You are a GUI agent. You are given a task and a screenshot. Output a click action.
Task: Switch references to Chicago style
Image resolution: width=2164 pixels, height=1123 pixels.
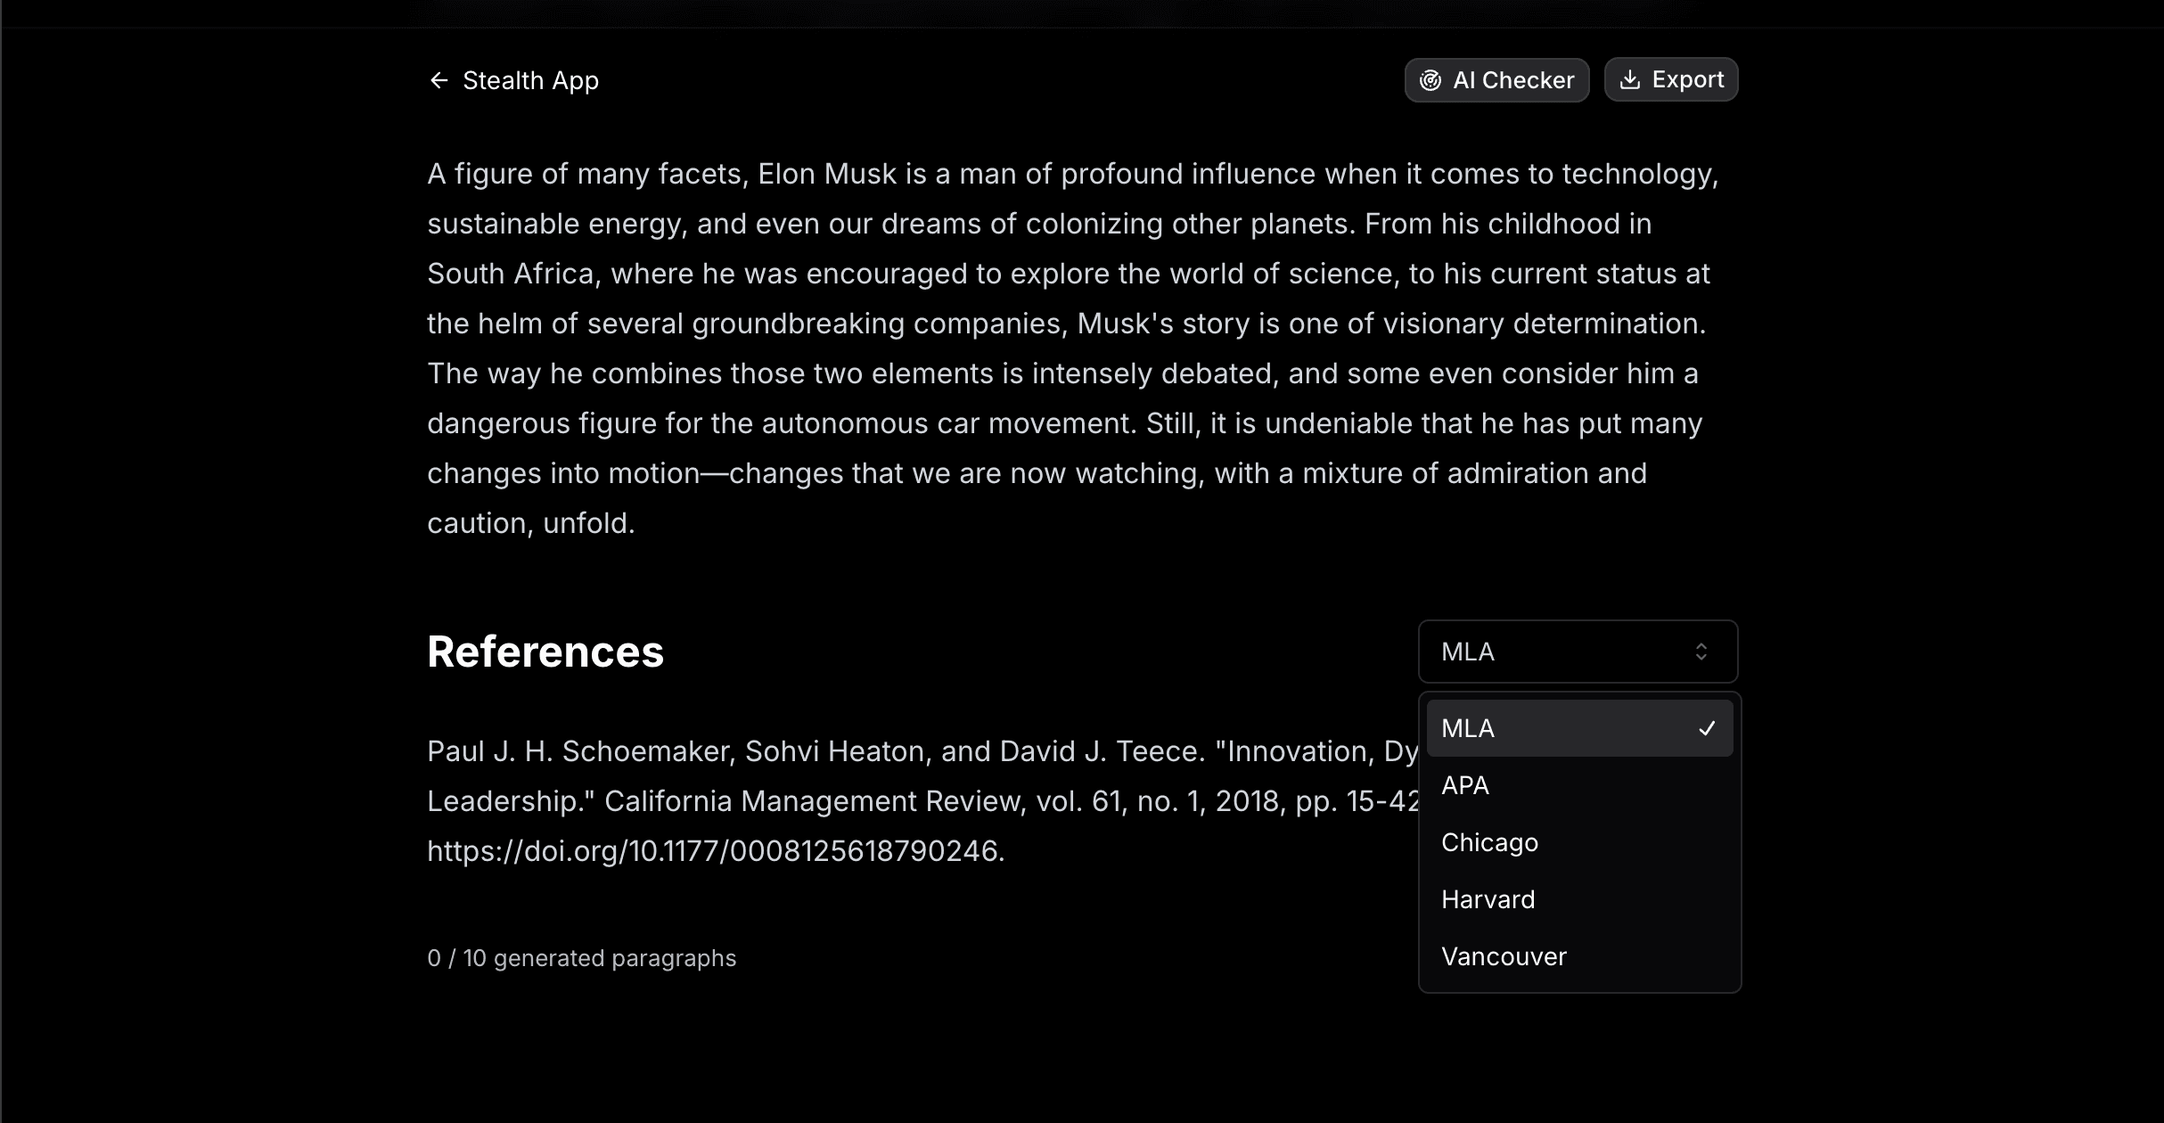(1490, 843)
